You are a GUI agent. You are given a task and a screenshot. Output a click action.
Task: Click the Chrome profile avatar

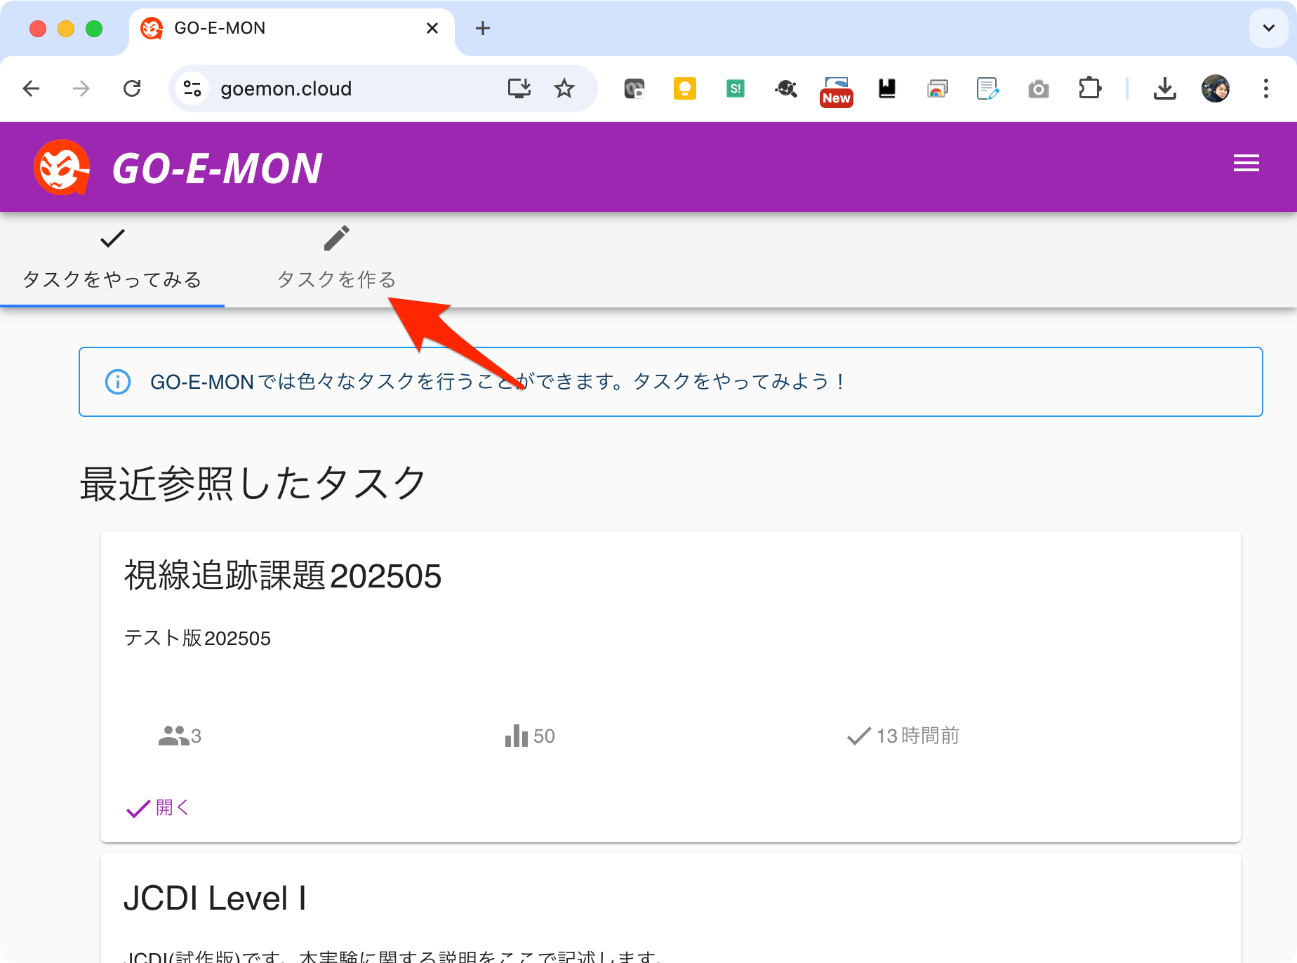click(1215, 88)
